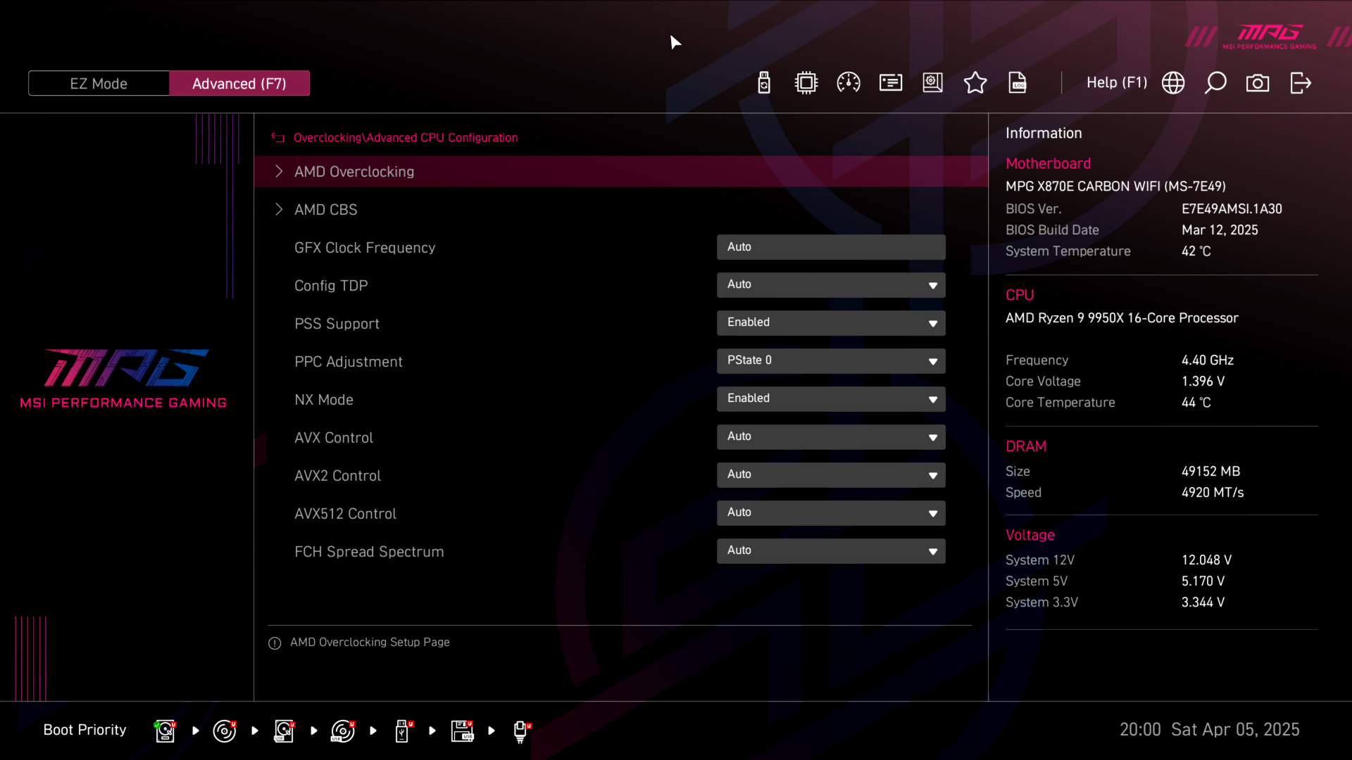Click the LOG file icon
Viewport: 1352px width, 760px height.
click(1018, 83)
